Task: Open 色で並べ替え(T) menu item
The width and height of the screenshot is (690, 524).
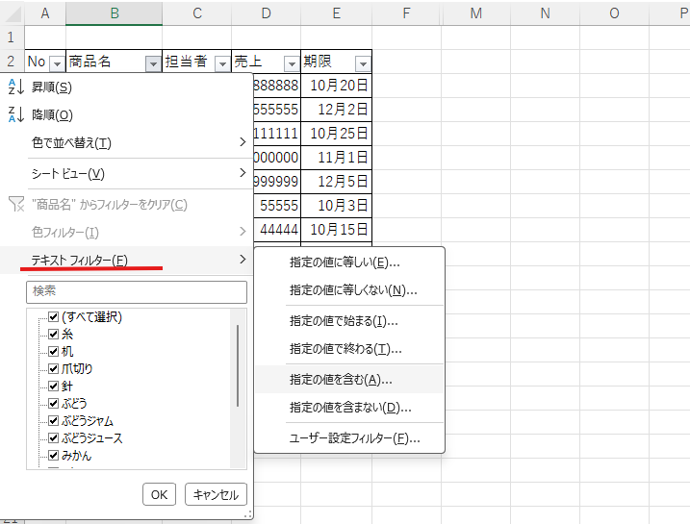Action: [x=127, y=142]
